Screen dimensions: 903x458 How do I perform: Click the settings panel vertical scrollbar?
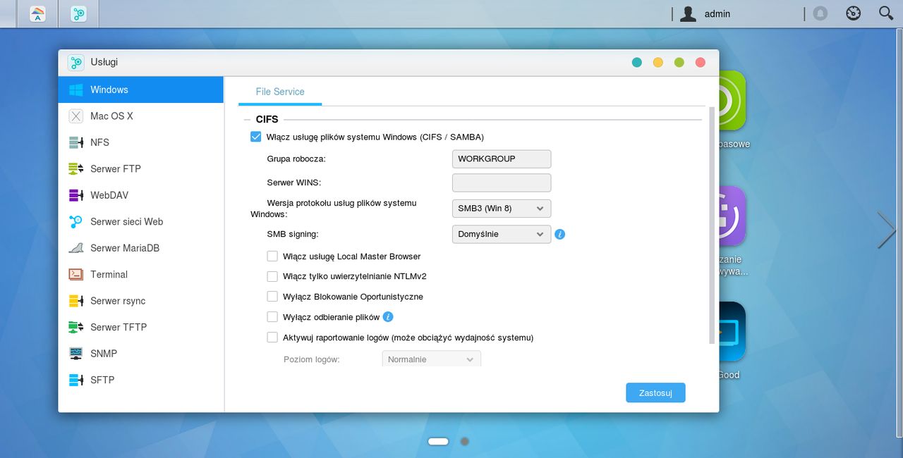(x=711, y=225)
